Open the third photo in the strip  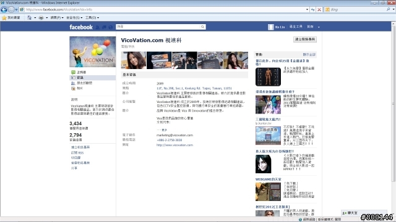(184, 60)
